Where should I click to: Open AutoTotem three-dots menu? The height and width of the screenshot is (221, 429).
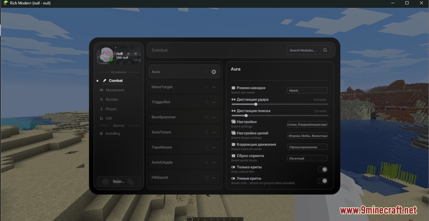pyautogui.click(x=214, y=132)
